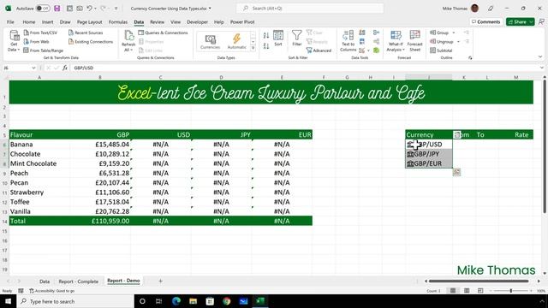Open What-If Analysis dropdown
Screen dimensions: 548x308
coord(396,41)
